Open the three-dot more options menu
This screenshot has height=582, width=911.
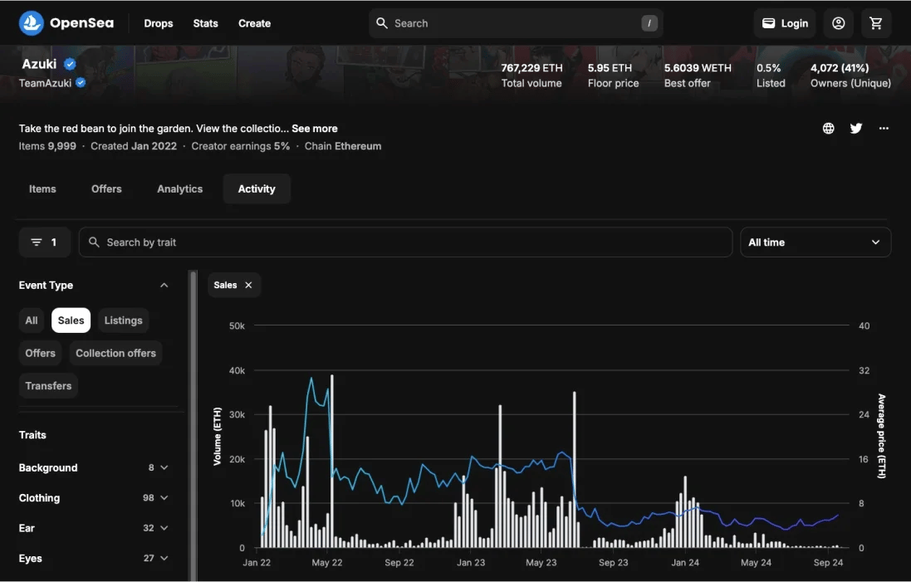click(884, 129)
